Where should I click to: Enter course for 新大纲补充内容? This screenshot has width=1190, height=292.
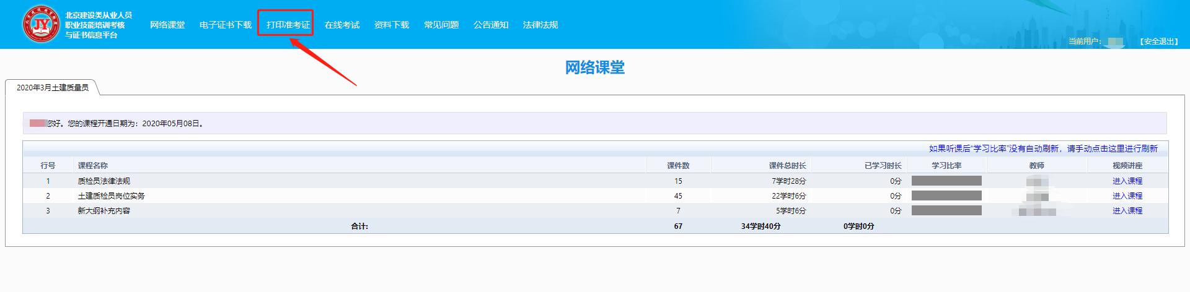[1127, 211]
